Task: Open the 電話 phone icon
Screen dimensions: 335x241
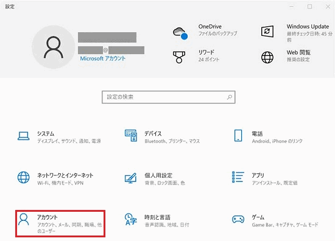Action: pos(238,135)
